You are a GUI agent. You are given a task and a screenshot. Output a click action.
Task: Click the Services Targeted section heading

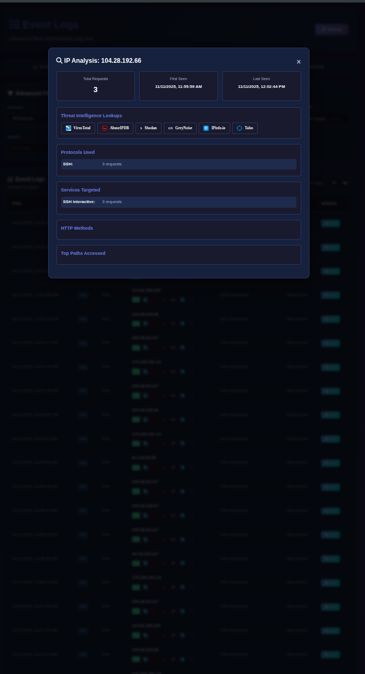coord(81,190)
